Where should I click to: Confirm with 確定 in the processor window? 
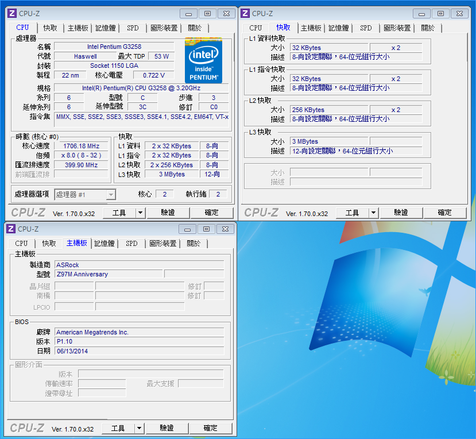212,213
